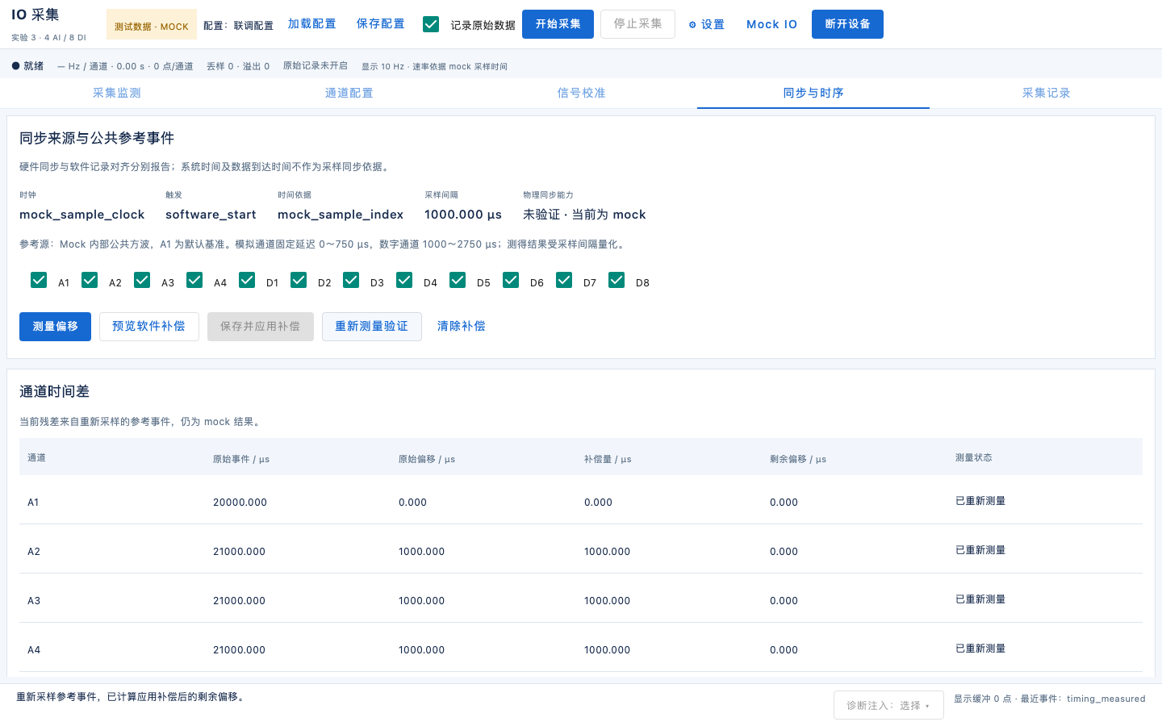Uncheck channel D6 checkbox
Image resolution: width=1162 pixels, height=726 pixels.
coord(511,280)
